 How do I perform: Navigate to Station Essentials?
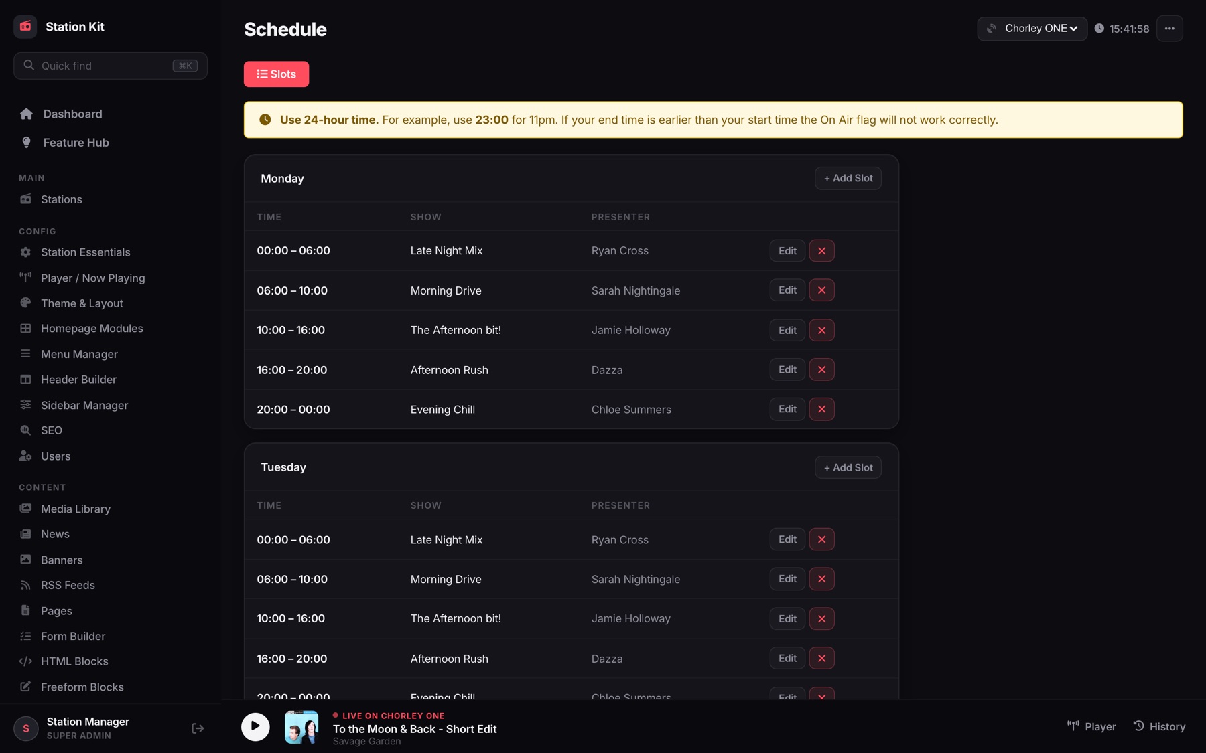(x=85, y=252)
